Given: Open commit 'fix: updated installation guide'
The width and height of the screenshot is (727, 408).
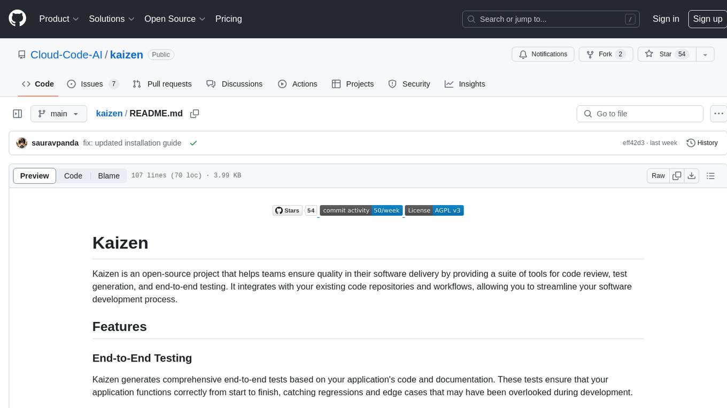Looking at the screenshot, I should point(132,143).
